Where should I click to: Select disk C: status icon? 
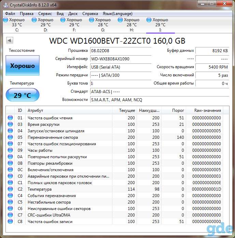5,20
